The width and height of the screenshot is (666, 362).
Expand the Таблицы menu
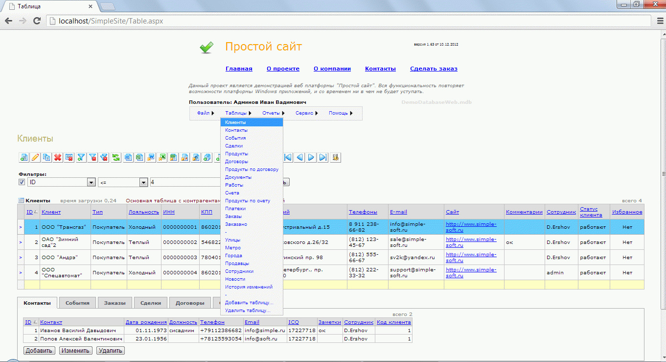tap(238, 113)
